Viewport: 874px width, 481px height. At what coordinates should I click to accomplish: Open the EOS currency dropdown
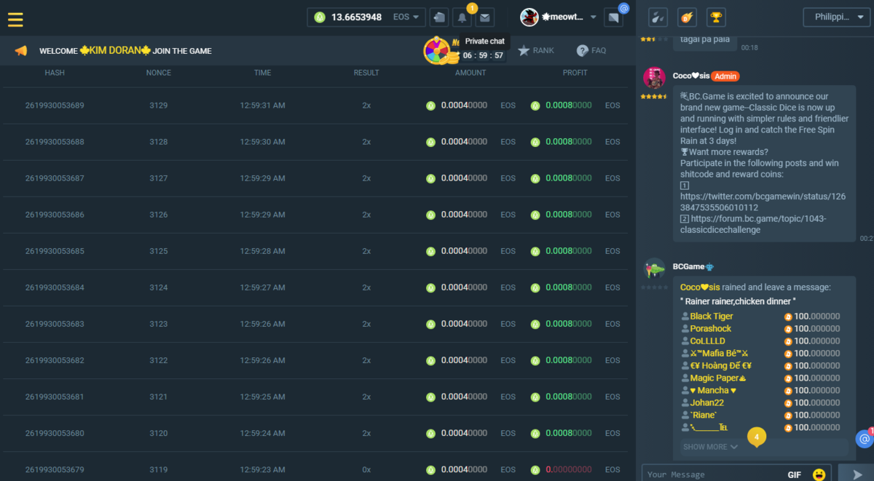(x=406, y=17)
